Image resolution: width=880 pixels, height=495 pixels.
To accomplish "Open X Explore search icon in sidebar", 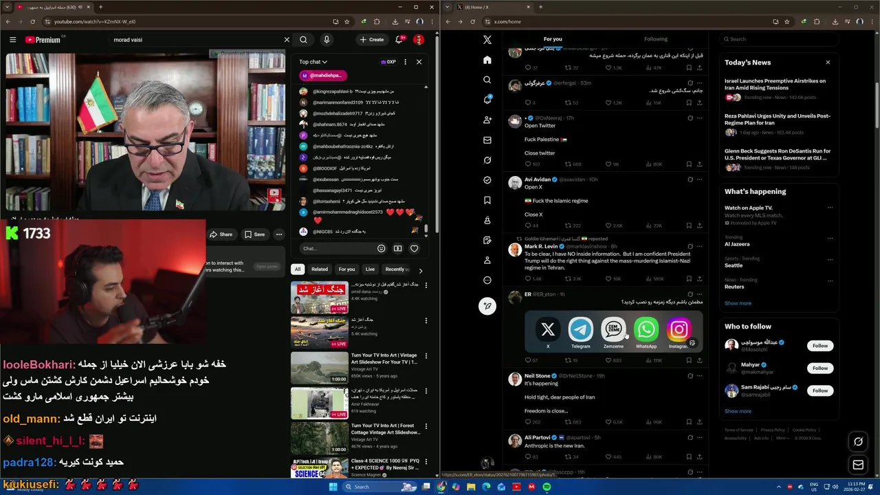I will point(487,80).
